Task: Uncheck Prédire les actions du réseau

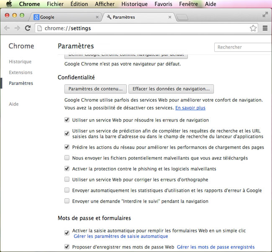Action: click(x=67, y=147)
